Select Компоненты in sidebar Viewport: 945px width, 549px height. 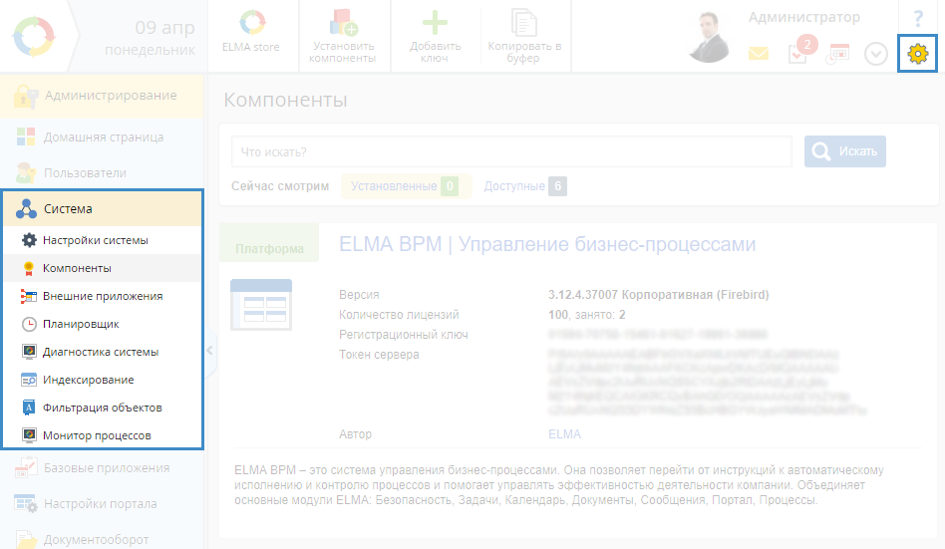point(103,268)
